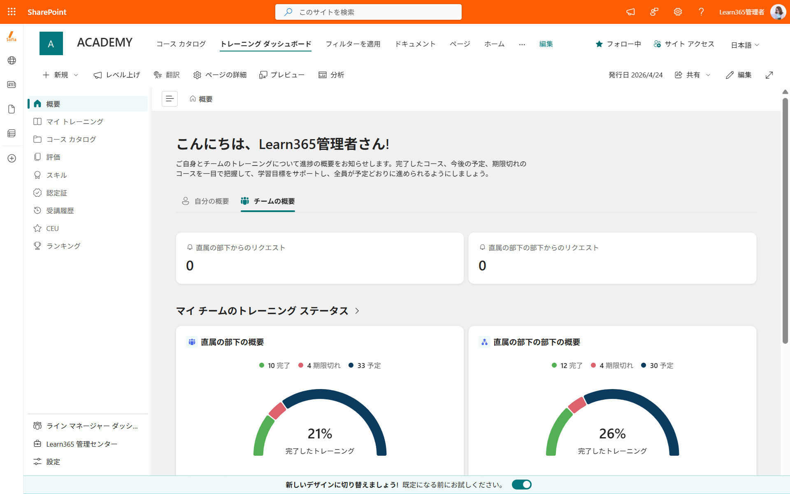
Task: Click the expand to full-screen arrow icon
Action: tap(769, 75)
